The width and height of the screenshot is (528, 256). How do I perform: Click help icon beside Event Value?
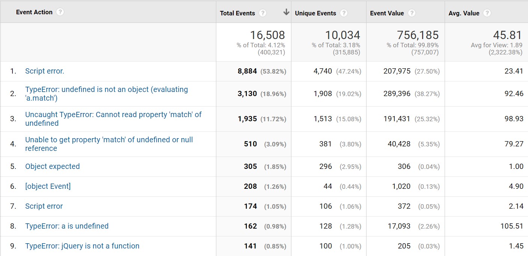[412, 13]
